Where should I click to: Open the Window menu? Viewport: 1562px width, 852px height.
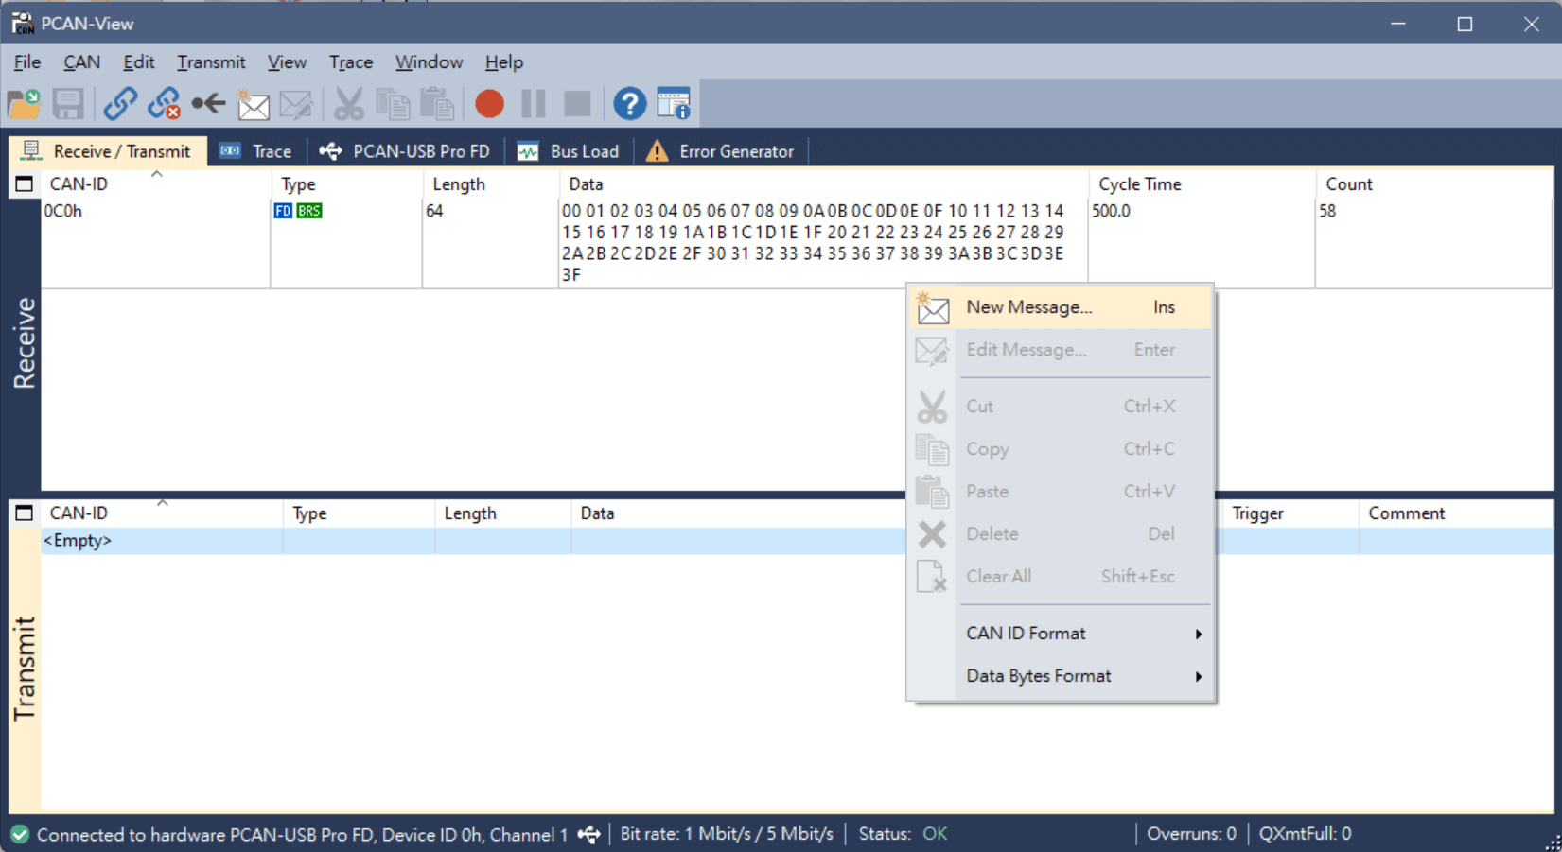pos(429,62)
